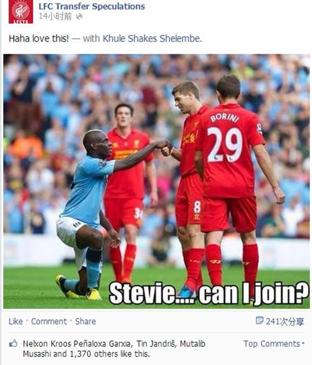Screen dimensions: 312x365
Task: Click the shares note icon beside 241
Action: pos(259,321)
